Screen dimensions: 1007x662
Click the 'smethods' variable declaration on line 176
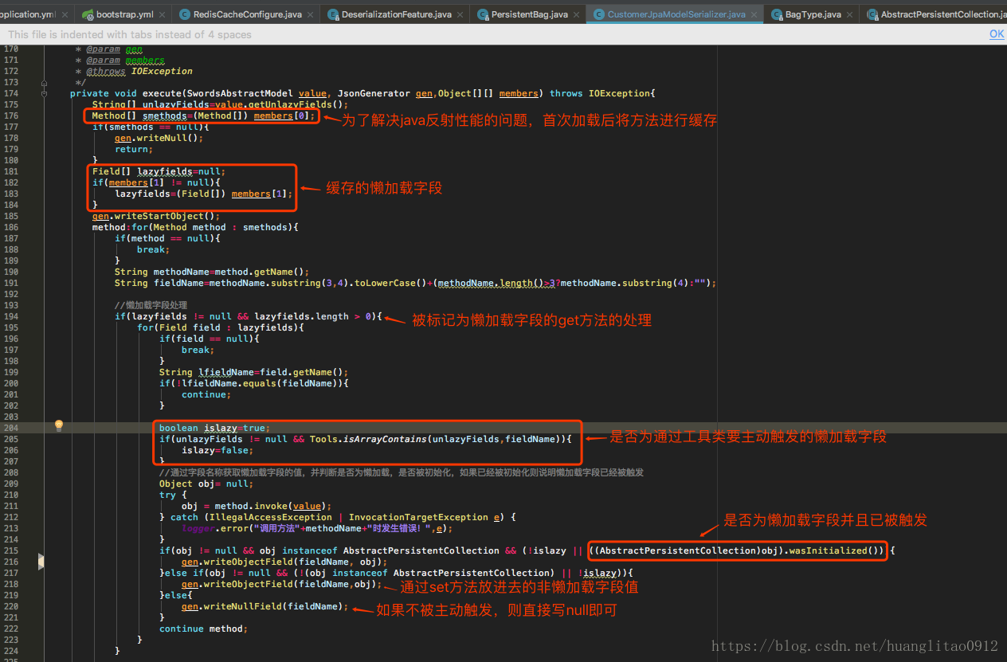pos(165,116)
